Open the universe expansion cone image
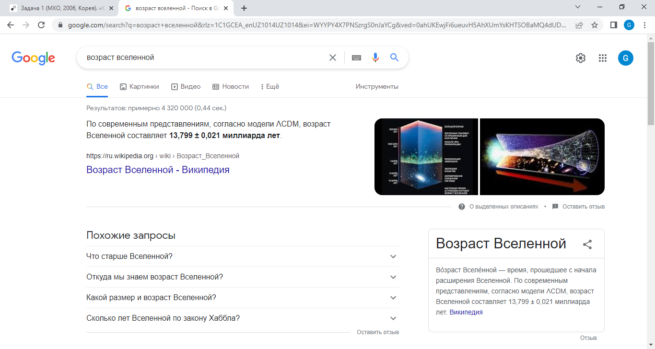The image size is (655, 349). click(542, 157)
